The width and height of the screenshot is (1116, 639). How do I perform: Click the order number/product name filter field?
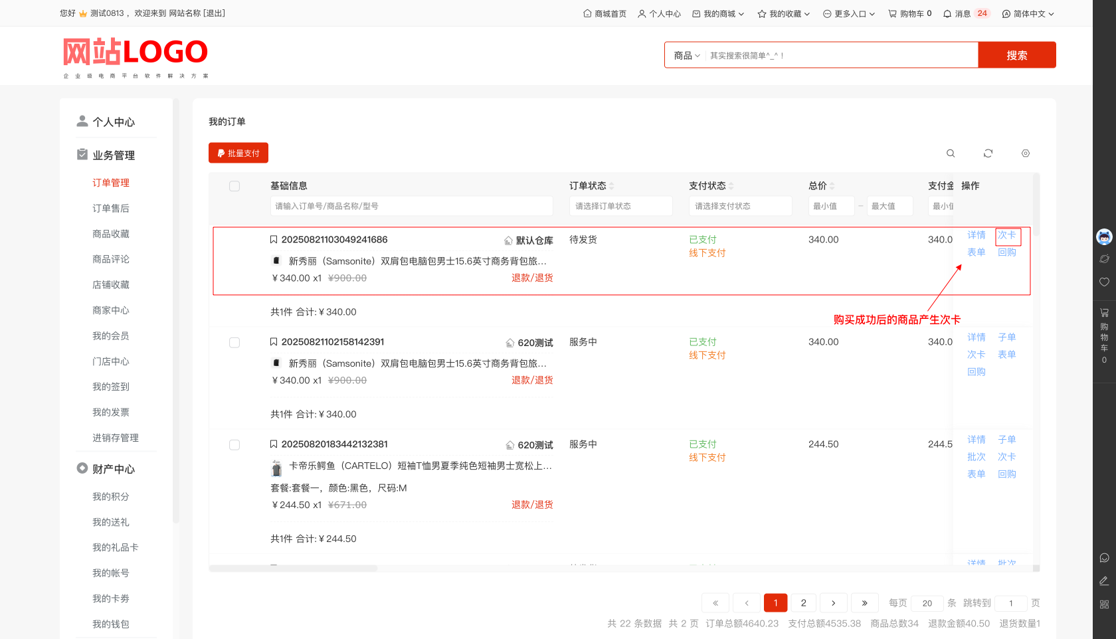click(x=411, y=206)
